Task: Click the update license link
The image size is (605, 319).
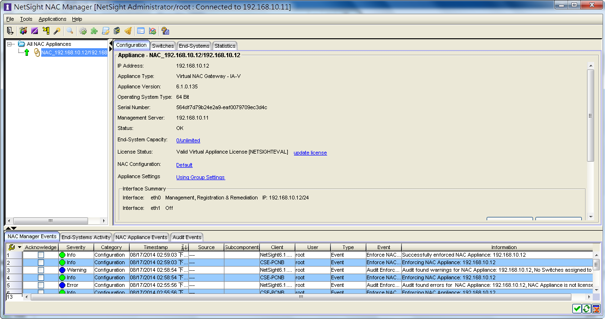Action: pos(310,153)
